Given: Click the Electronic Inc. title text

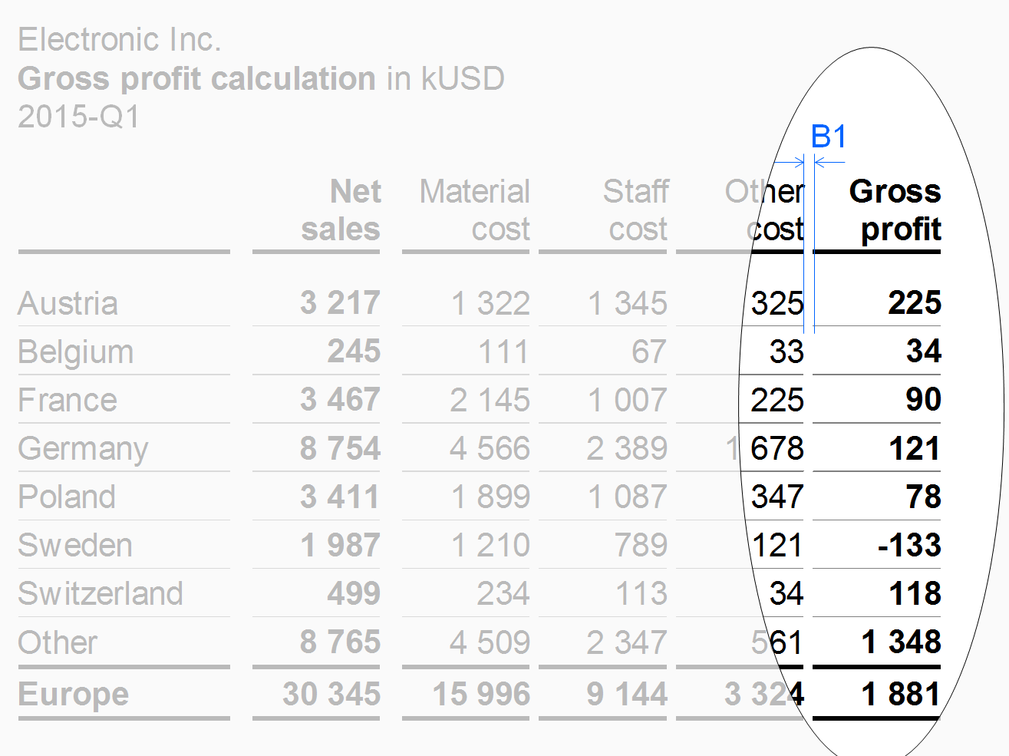Looking at the screenshot, I should pyautogui.click(x=120, y=40).
